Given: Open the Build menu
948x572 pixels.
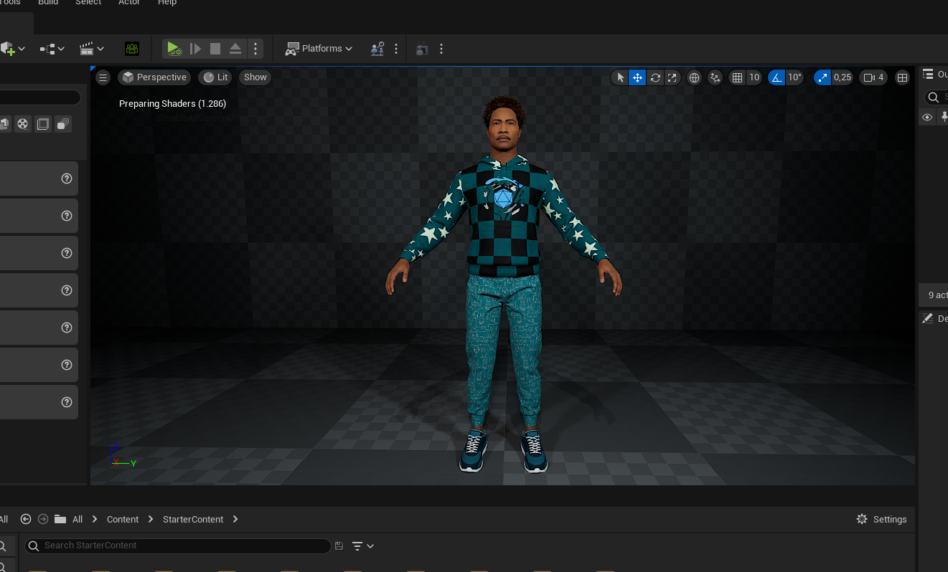Looking at the screenshot, I should coord(48,3).
